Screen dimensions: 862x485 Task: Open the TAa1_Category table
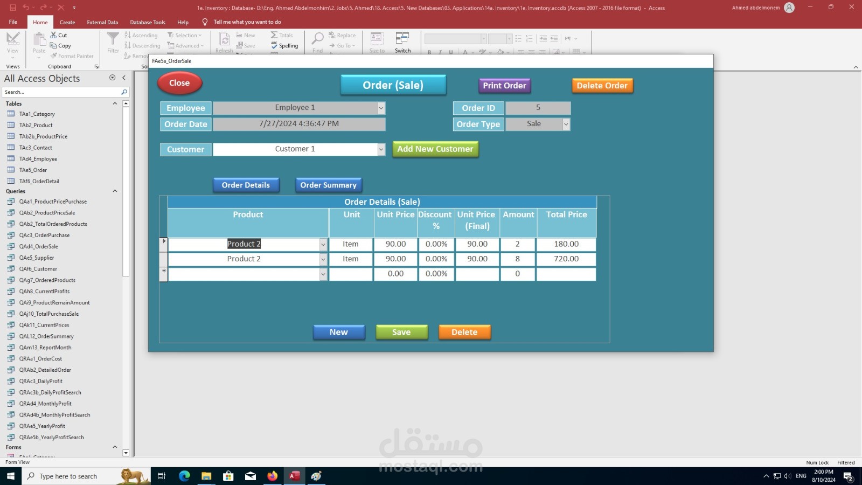click(37, 114)
